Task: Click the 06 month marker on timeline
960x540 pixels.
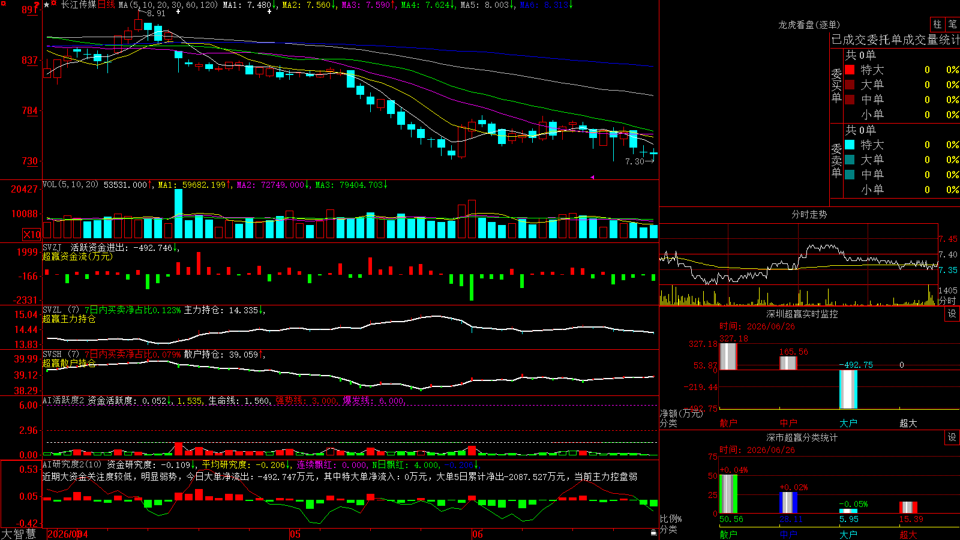Action: click(x=477, y=534)
